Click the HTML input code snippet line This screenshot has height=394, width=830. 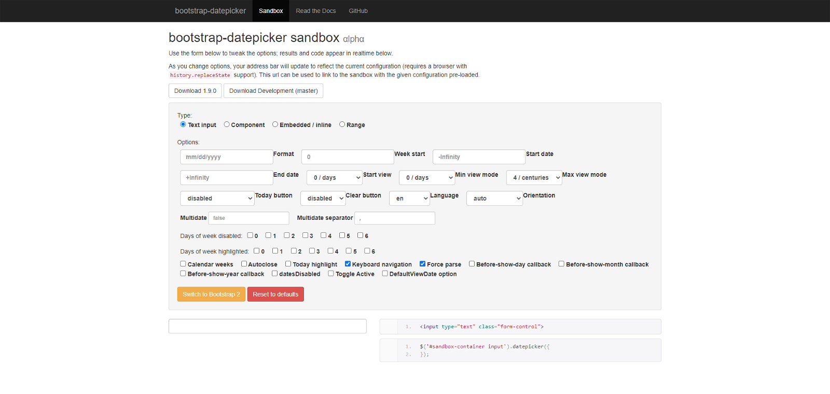pyautogui.click(x=482, y=327)
